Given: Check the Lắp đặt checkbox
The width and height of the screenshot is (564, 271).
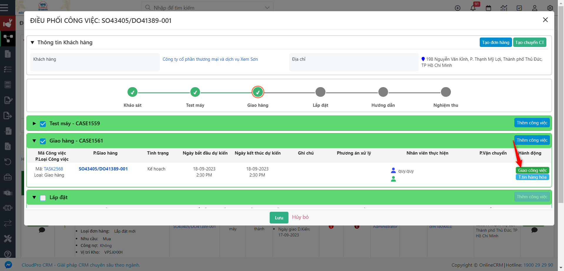Looking at the screenshot, I should point(43,198).
